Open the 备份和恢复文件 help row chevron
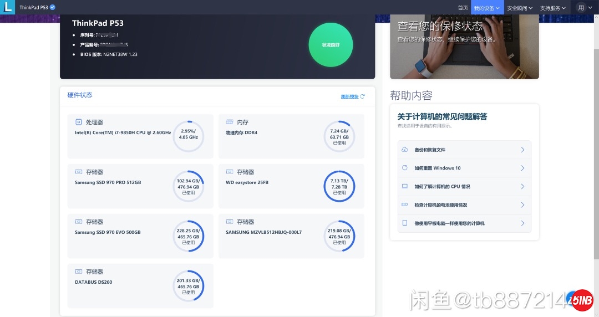The height and width of the screenshot is (317, 599). click(x=522, y=150)
